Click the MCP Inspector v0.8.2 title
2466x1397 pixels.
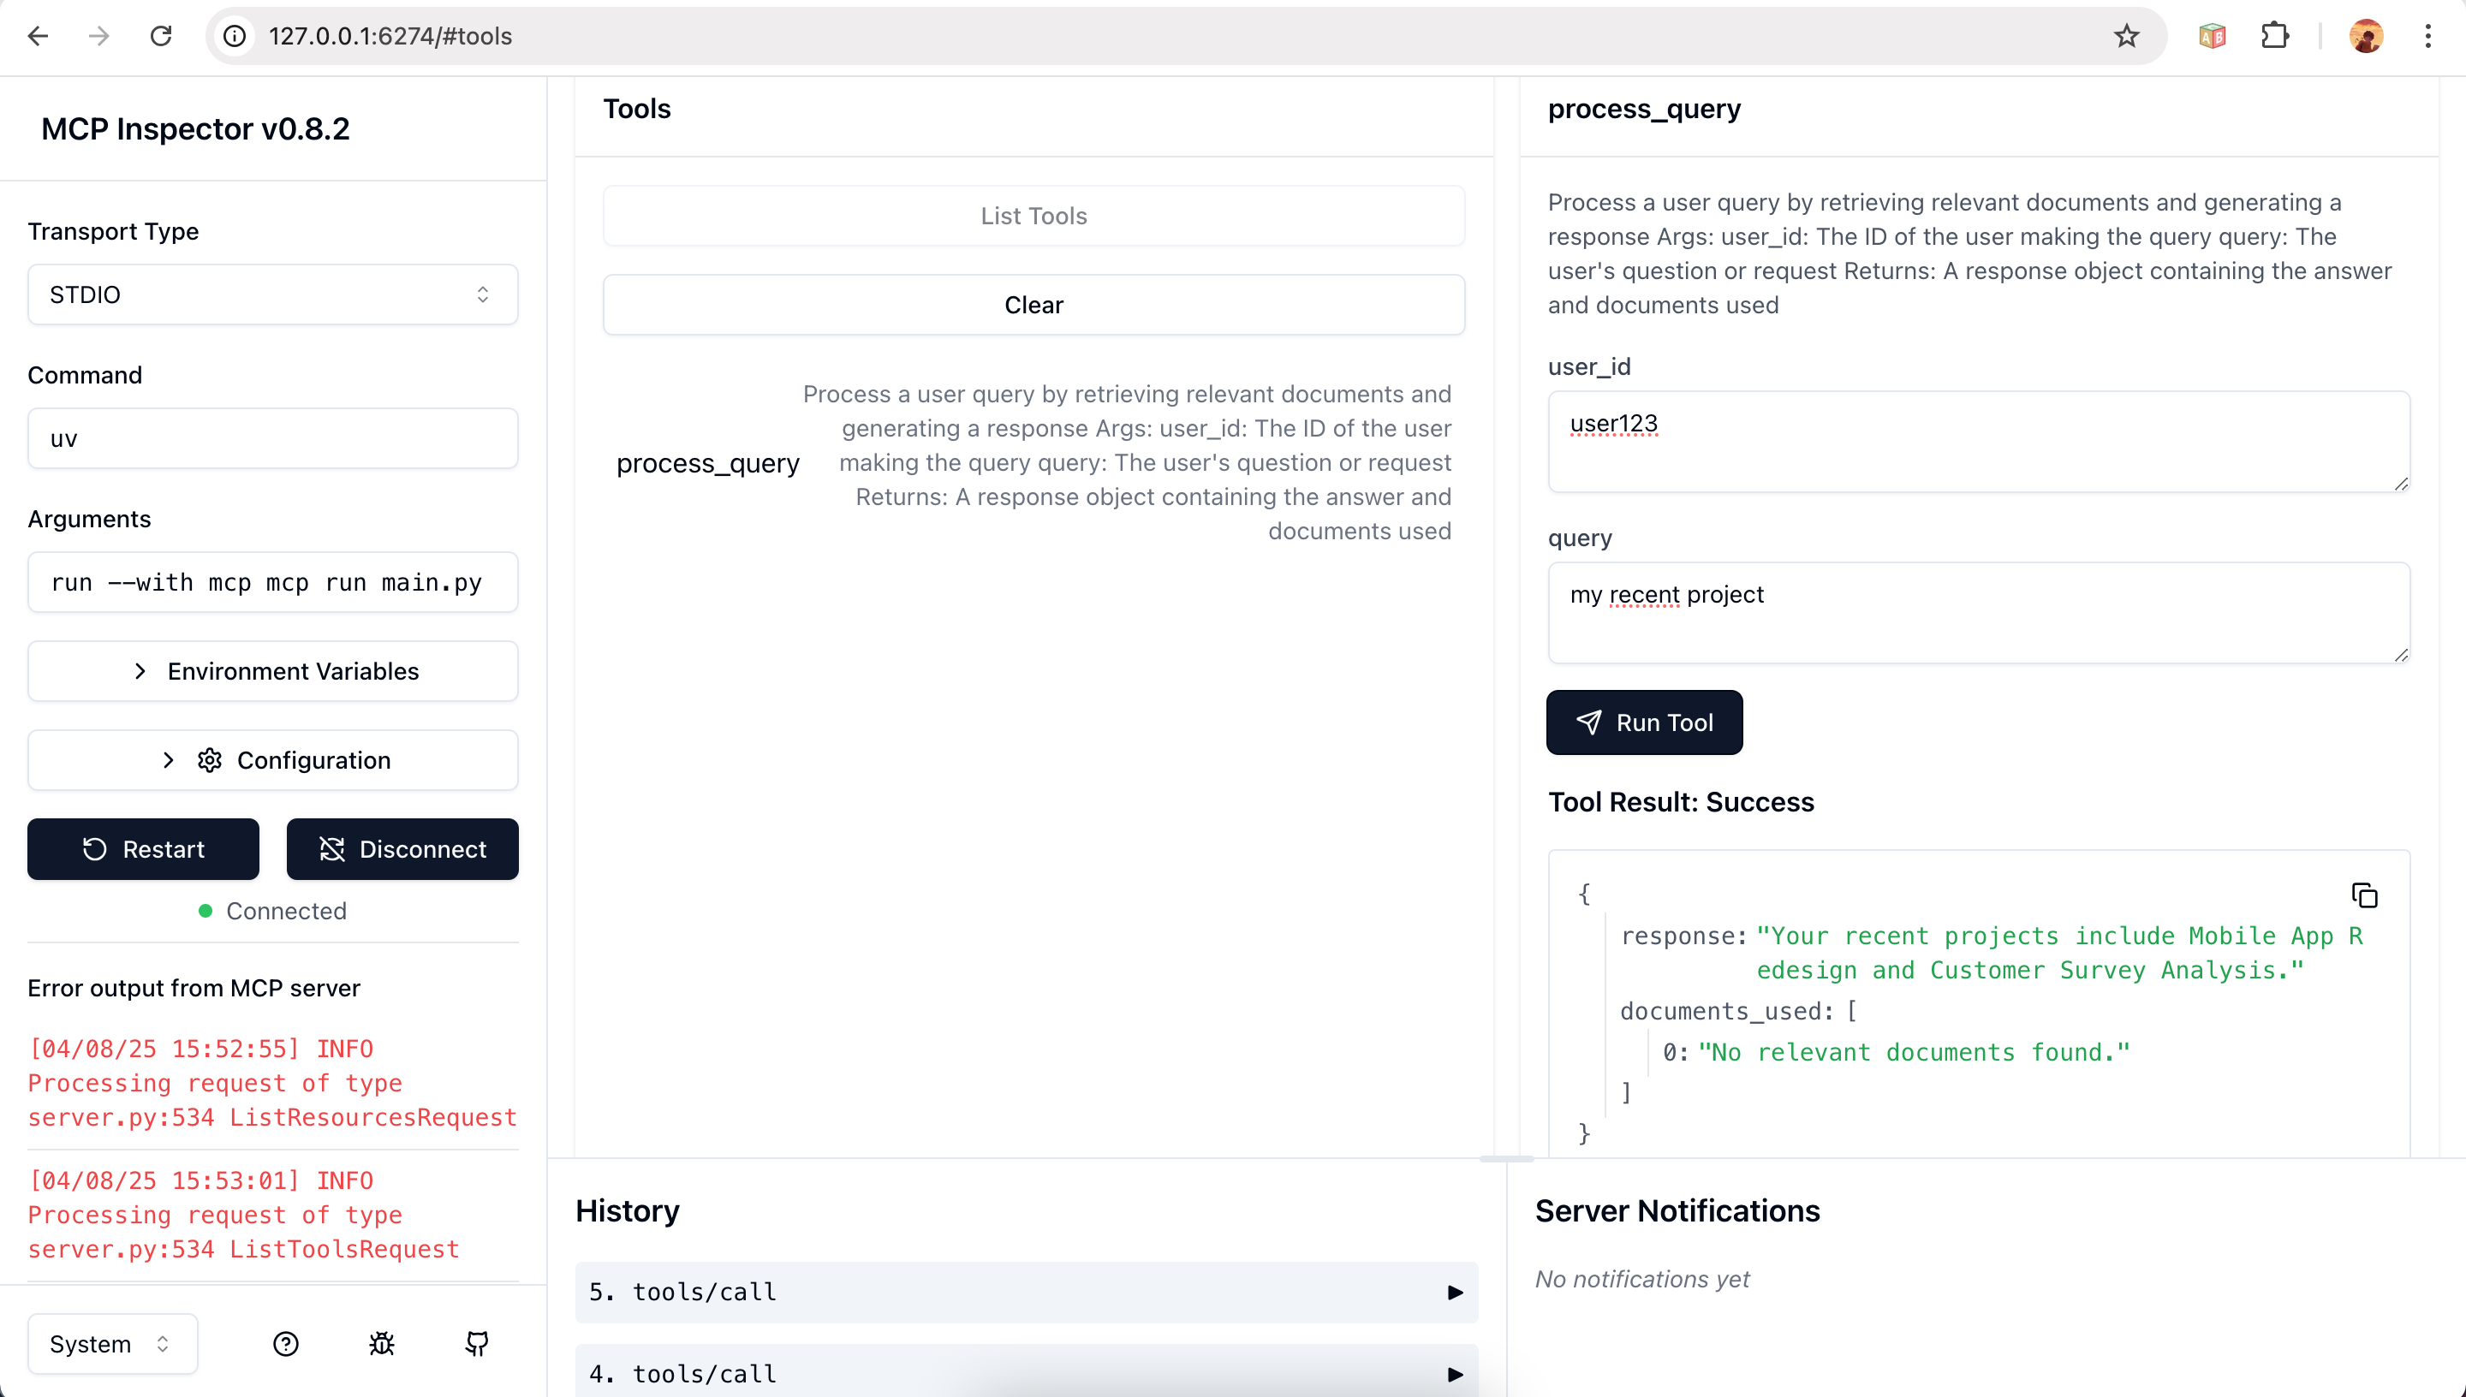(x=194, y=128)
